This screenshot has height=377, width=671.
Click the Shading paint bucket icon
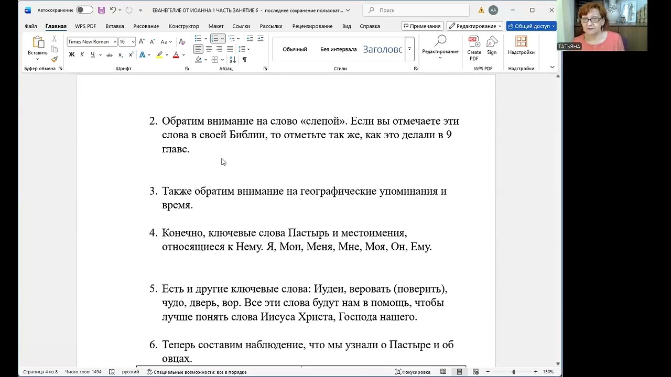click(x=199, y=60)
